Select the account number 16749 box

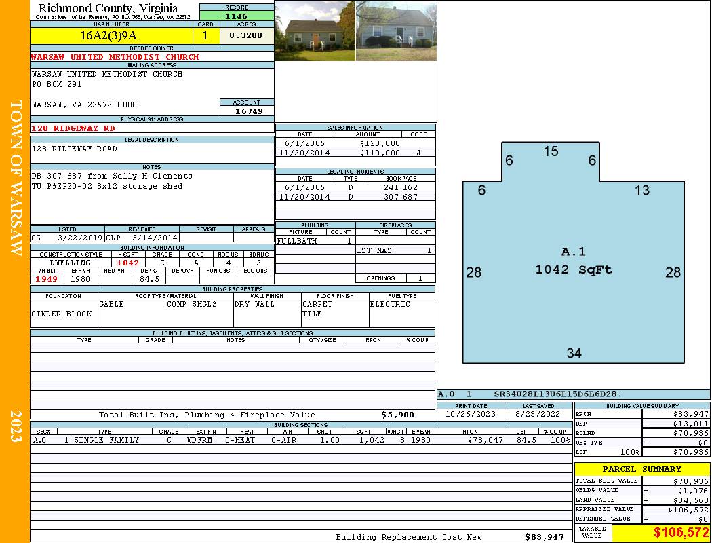[247, 111]
